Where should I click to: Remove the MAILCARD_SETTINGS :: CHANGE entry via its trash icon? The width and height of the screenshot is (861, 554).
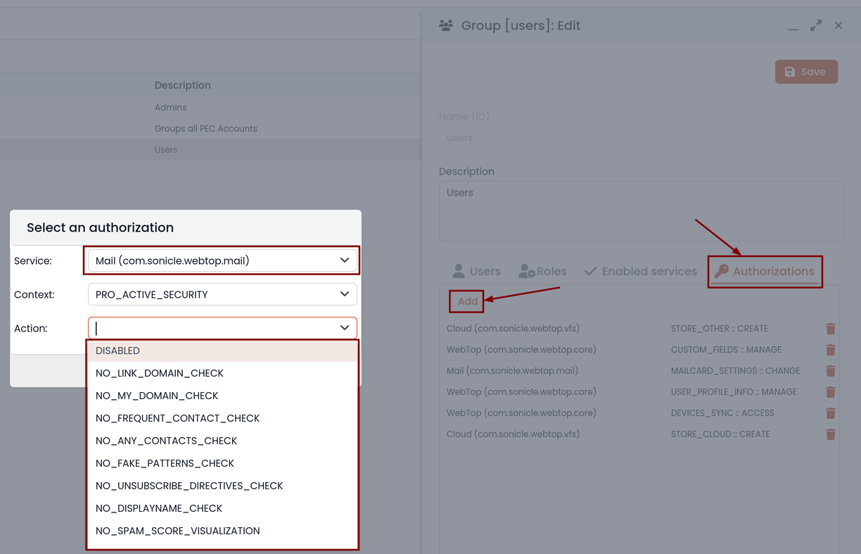pyautogui.click(x=830, y=371)
